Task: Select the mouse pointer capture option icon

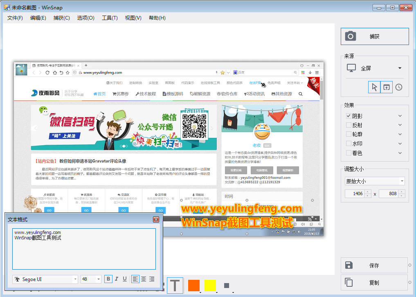Action: pos(374,87)
